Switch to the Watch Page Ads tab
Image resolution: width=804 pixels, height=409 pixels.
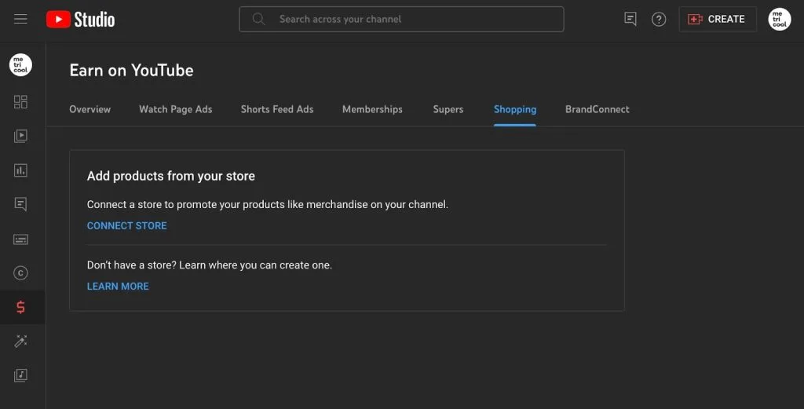click(175, 109)
